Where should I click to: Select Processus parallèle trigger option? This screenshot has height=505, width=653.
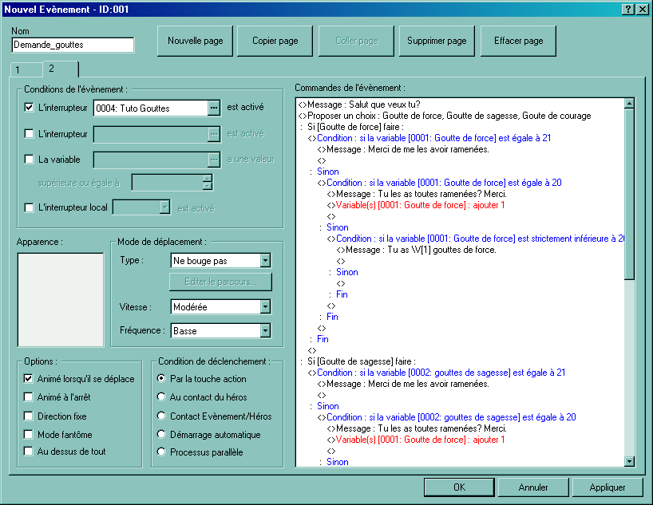(x=162, y=452)
